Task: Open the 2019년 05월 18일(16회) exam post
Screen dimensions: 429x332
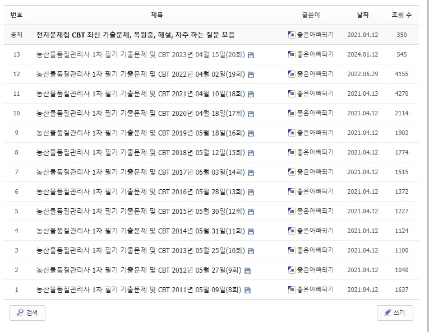Action: click(140, 133)
